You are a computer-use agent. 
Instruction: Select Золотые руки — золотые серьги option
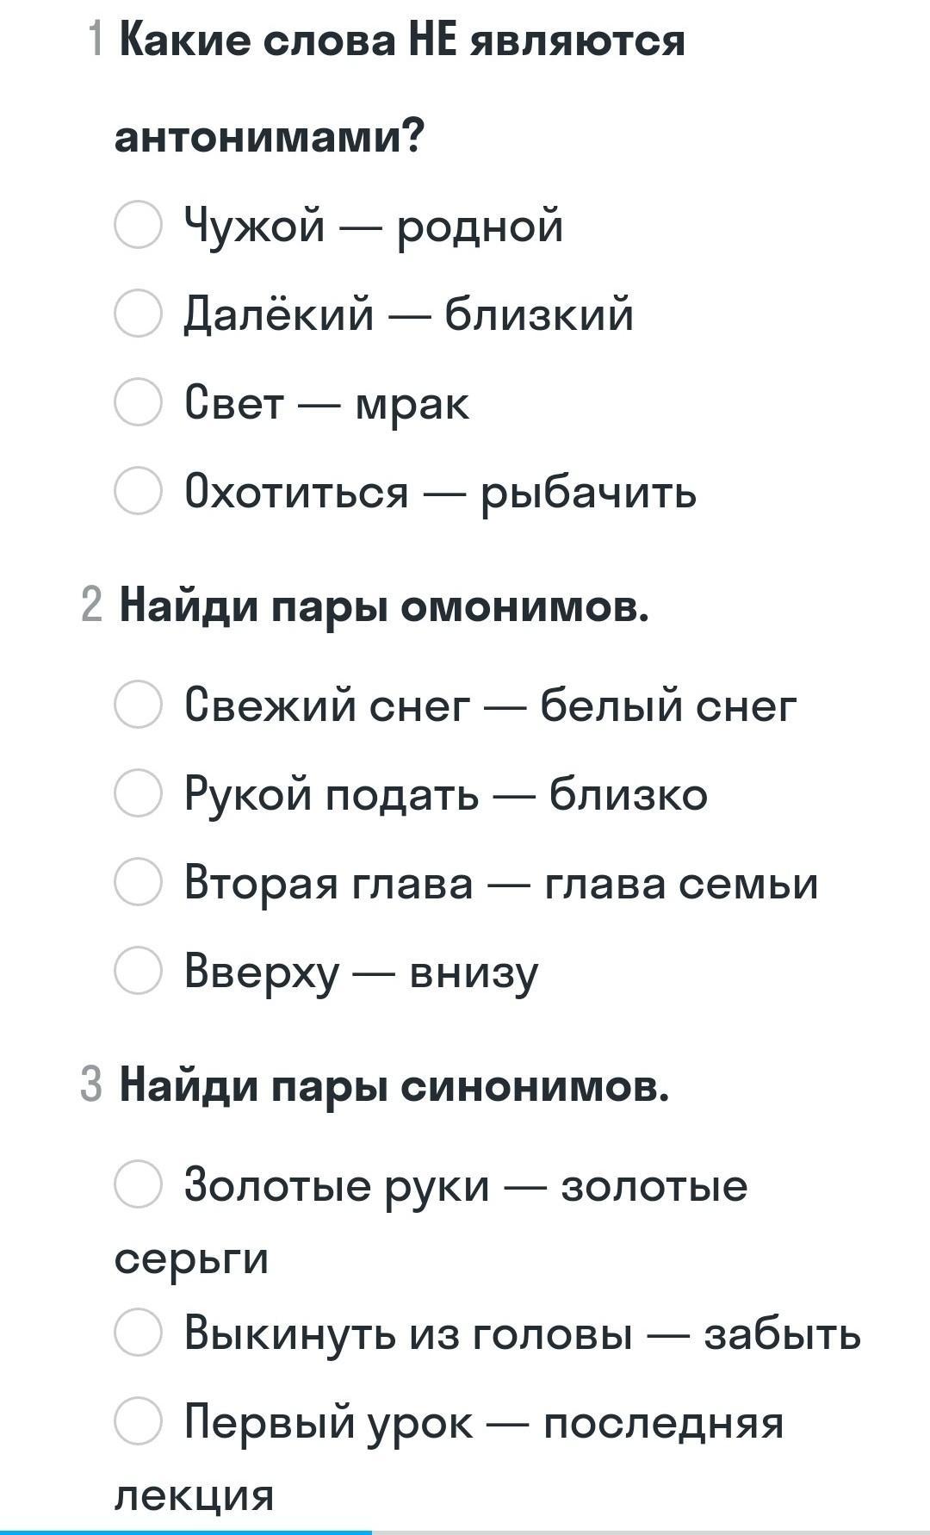(138, 1184)
